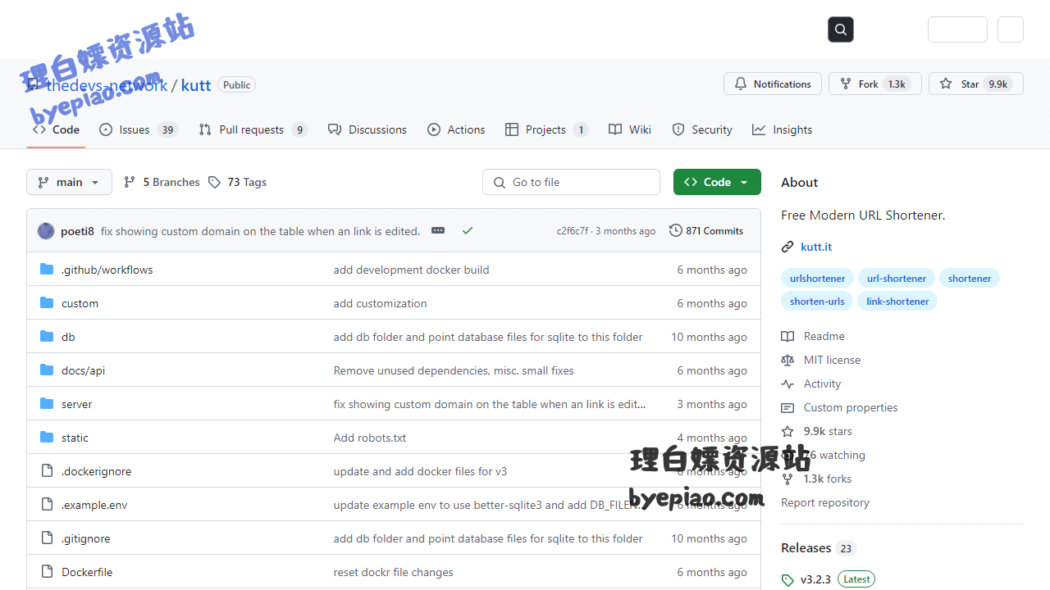The height and width of the screenshot is (590, 1050).
Task: Focus the Go to file search field
Action: point(571,182)
